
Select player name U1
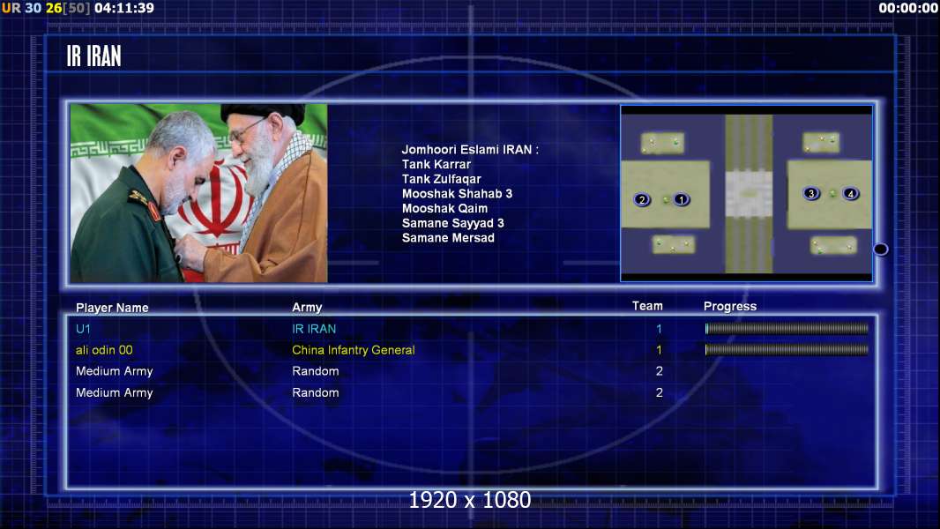pos(83,329)
